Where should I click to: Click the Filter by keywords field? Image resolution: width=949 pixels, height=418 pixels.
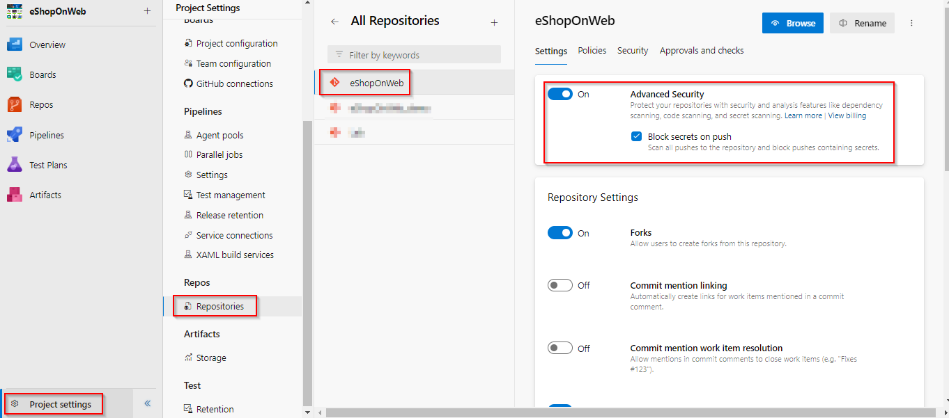pyautogui.click(x=414, y=55)
